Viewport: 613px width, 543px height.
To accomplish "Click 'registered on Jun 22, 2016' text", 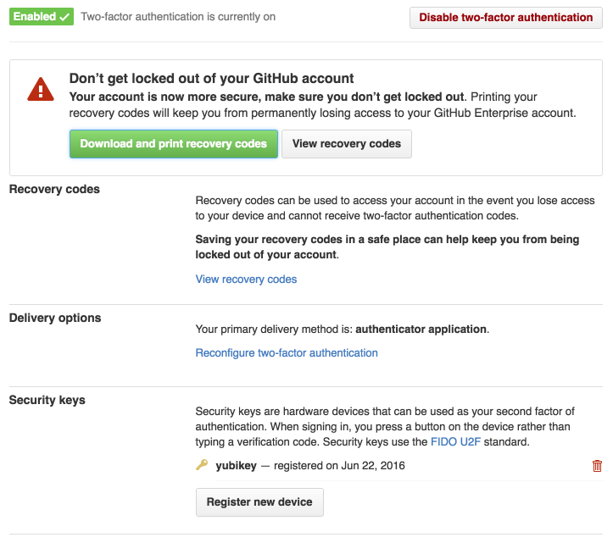I will coord(339,466).
